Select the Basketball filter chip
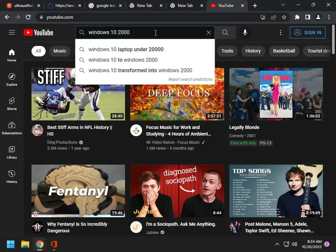Viewport: 336px width, 252px height. (x=284, y=51)
